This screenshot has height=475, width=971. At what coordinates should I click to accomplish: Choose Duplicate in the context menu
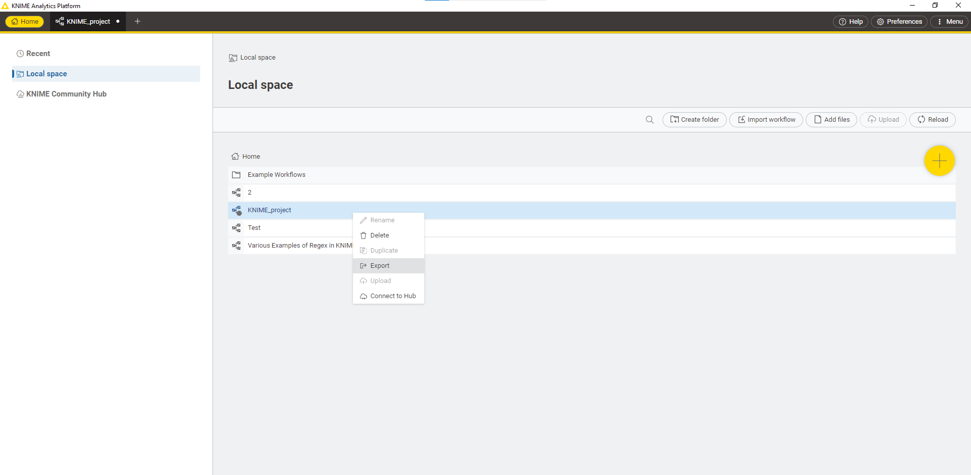point(388,251)
